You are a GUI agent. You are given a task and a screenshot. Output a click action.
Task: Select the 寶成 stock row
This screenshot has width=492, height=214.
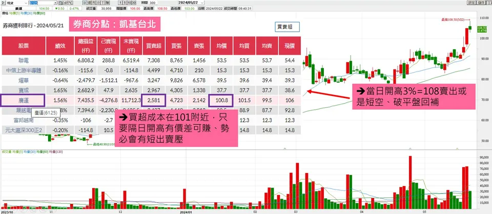click(x=151, y=90)
